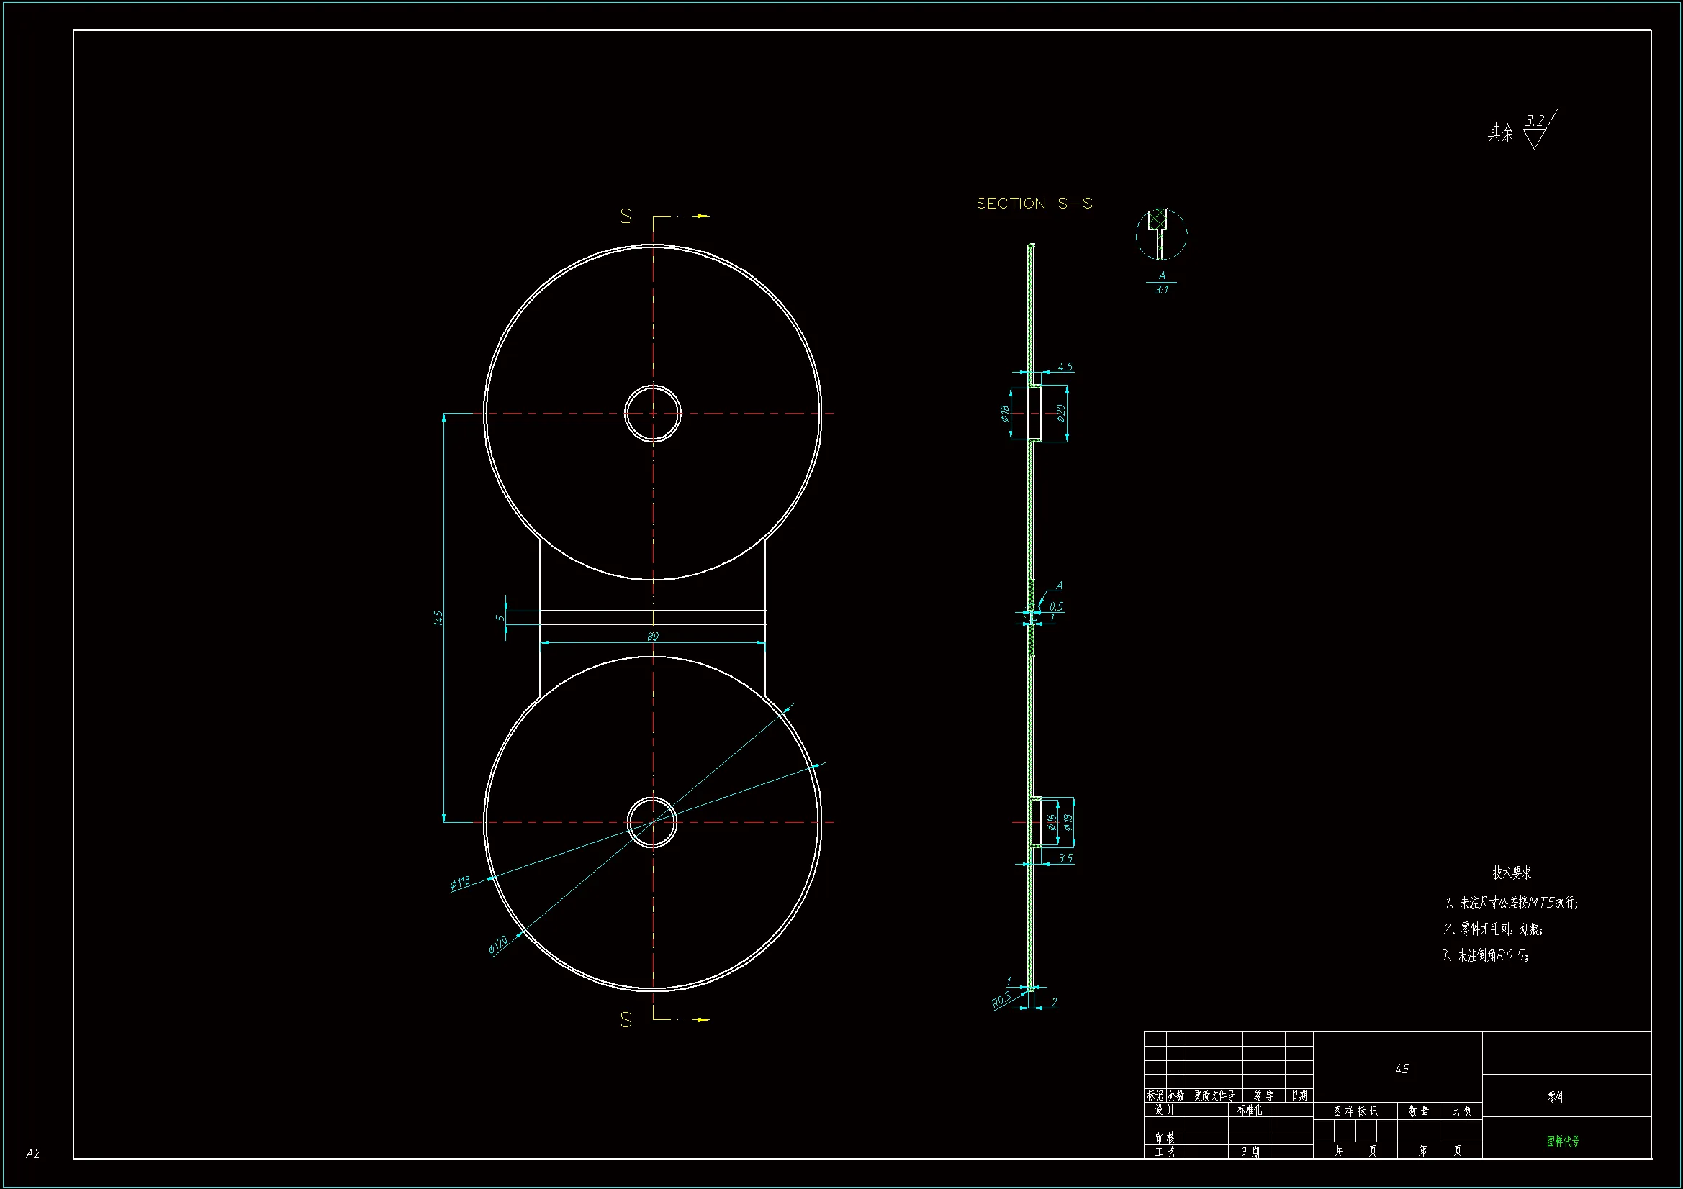Select the 145 vertical dimension text
Viewport: 1683px width, 1189px height.
pos(438,618)
